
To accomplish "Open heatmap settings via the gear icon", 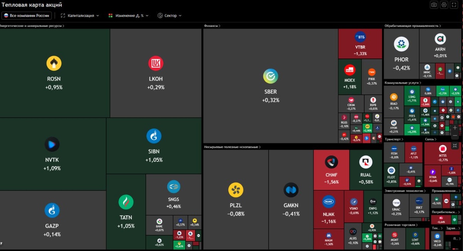I will click(444, 5).
